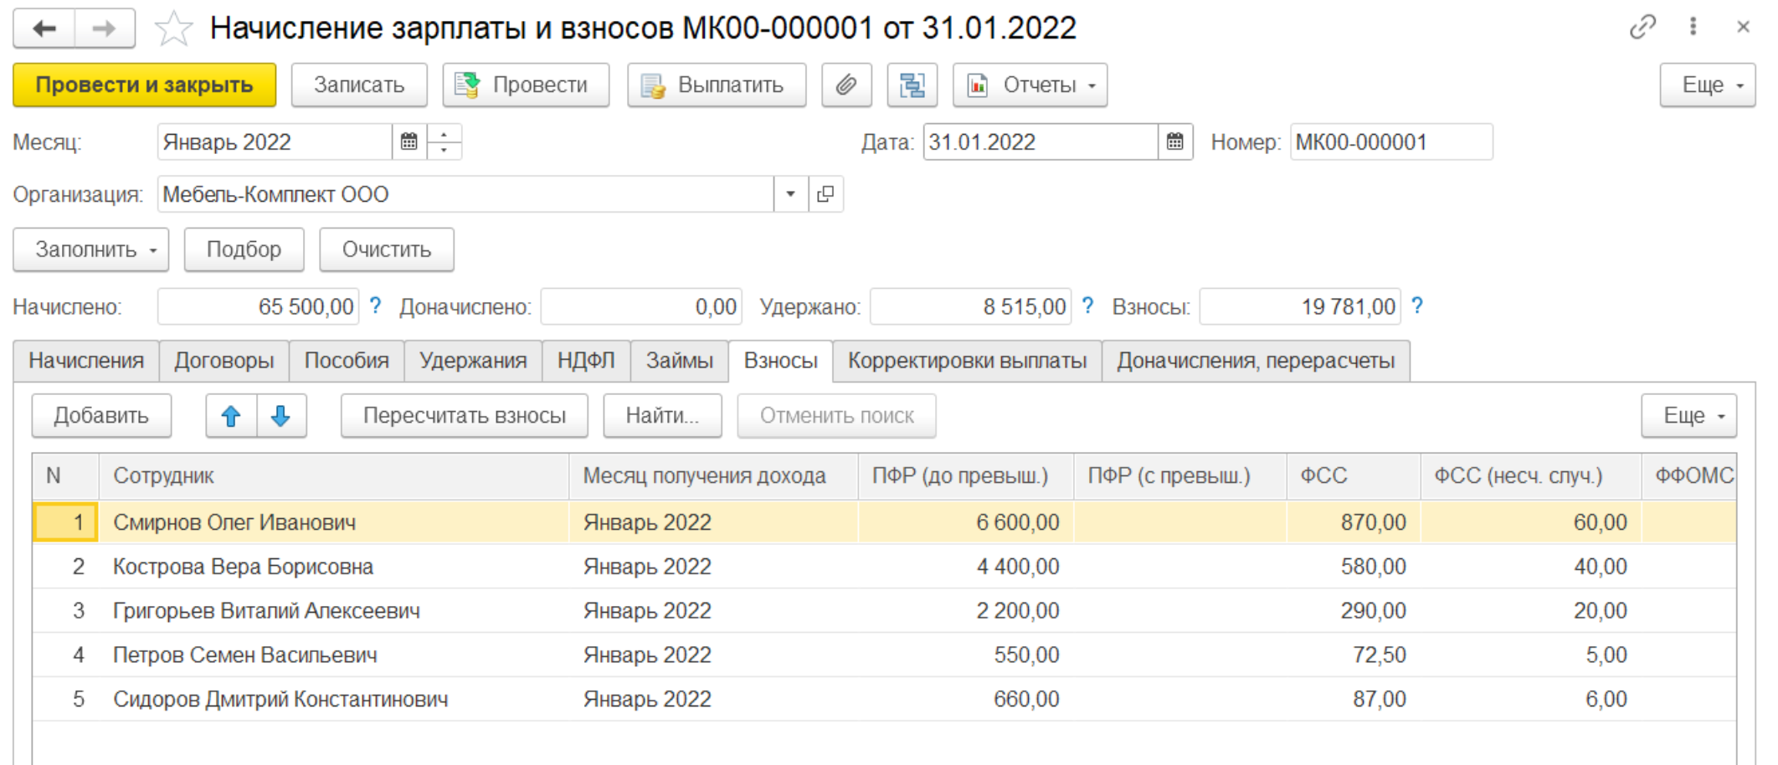This screenshot has width=1778, height=765.
Task: Switch to the НДФЛ tab
Action: [586, 361]
